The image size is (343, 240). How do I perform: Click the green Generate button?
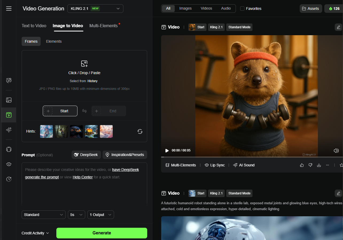[102, 233]
